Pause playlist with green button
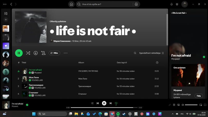Screen dimensions: 208x117 [19, 53]
